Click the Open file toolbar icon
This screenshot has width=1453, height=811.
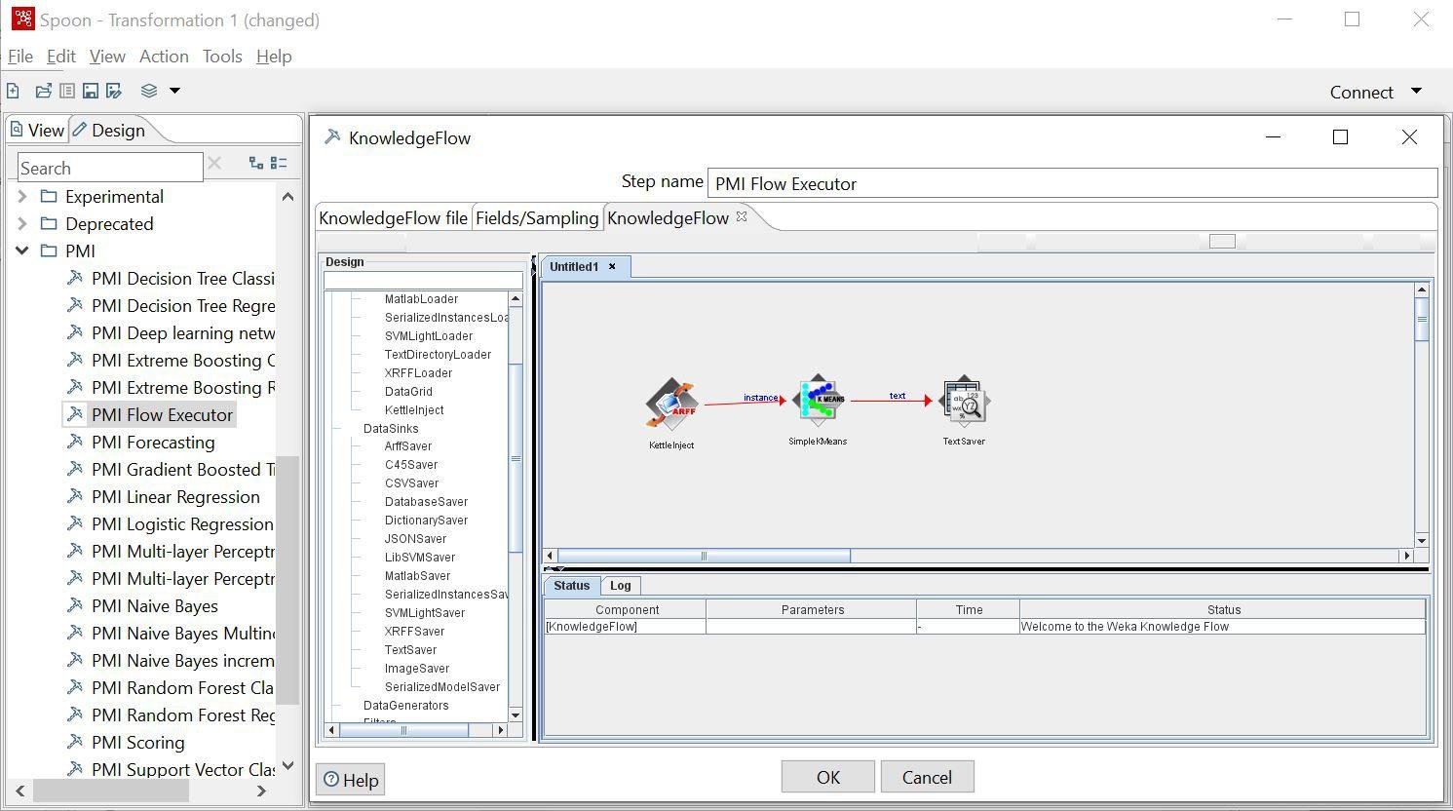pyautogui.click(x=43, y=91)
